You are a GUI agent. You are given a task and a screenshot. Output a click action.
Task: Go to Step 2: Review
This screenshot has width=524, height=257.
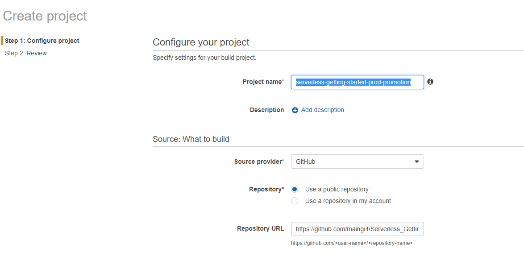pos(25,53)
